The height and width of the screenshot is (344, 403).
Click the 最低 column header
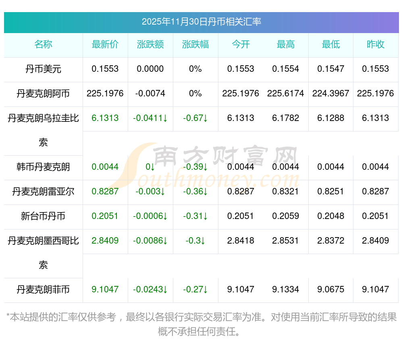click(x=331, y=44)
